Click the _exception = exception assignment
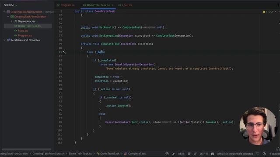The image size is (280, 157). [x=111, y=81]
